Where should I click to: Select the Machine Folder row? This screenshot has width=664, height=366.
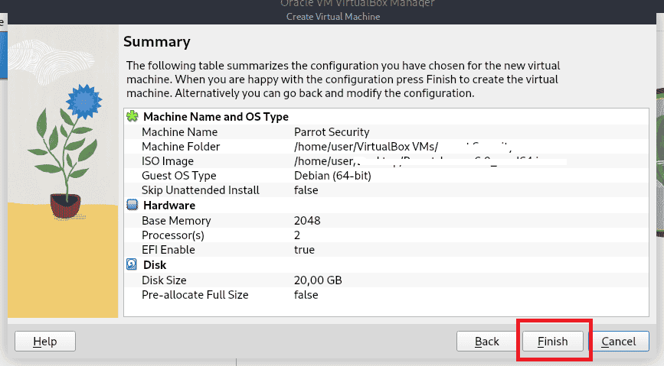pos(181,147)
